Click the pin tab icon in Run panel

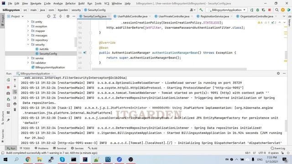pyautogui.click(x=8, y=120)
